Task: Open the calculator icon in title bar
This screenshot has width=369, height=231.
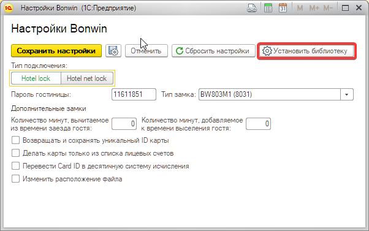Action: pos(268,8)
